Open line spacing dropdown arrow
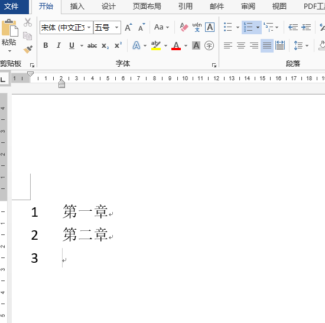The image size is (325, 323). tap(307, 45)
